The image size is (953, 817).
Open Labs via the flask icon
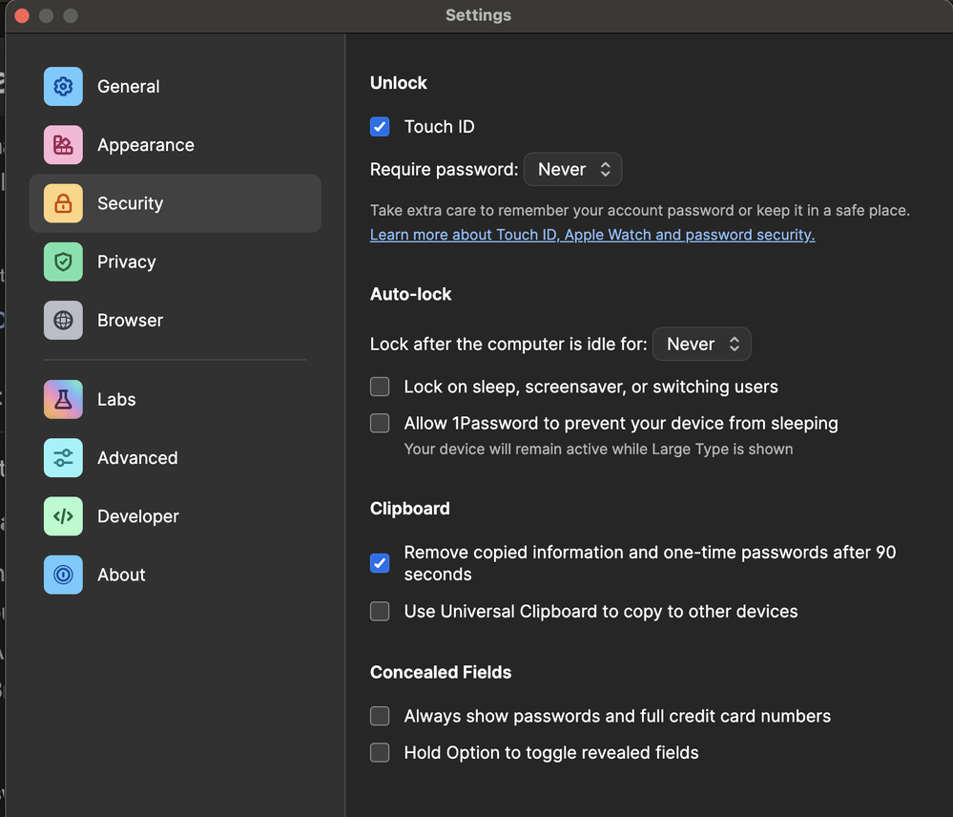pos(63,400)
